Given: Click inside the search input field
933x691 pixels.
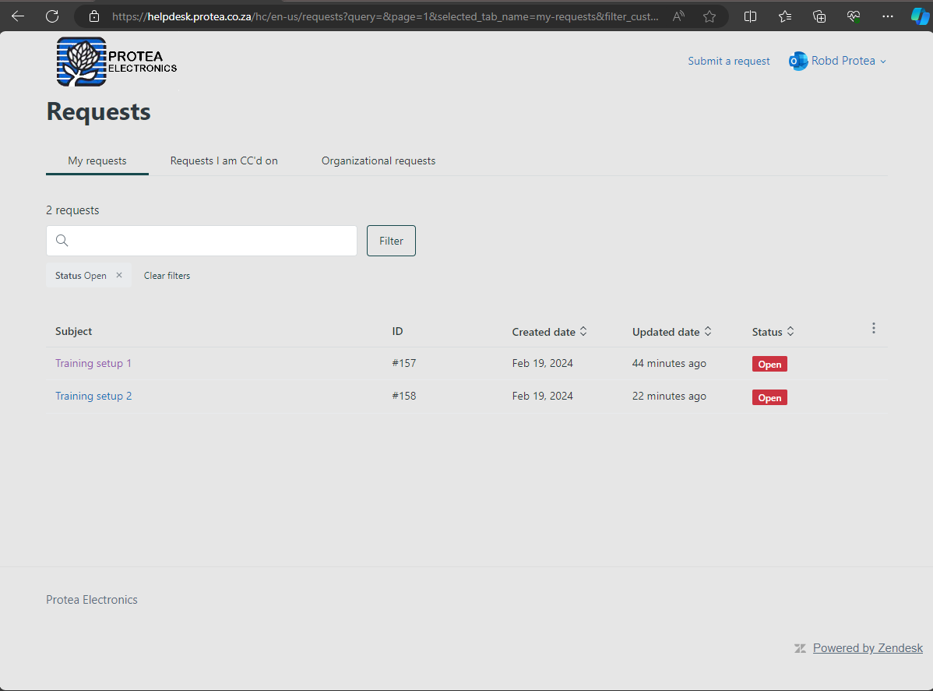Looking at the screenshot, I should [x=201, y=240].
